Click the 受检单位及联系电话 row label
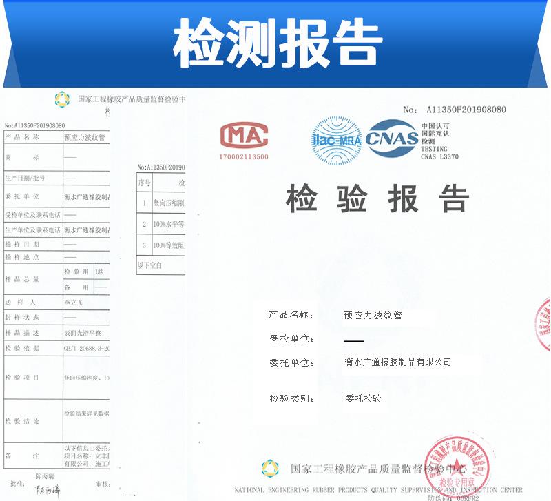551x501 pixels. tap(32, 215)
